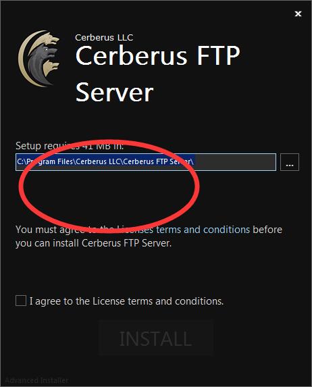Image resolution: width=312 pixels, height=387 pixels.
Task: Open the folder browse '...' button
Action: click(x=290, y=162)
